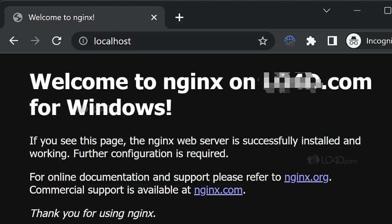Screen dimensions: 392x224
Task: Reload the localhost page
Action: tap(56, 41)
